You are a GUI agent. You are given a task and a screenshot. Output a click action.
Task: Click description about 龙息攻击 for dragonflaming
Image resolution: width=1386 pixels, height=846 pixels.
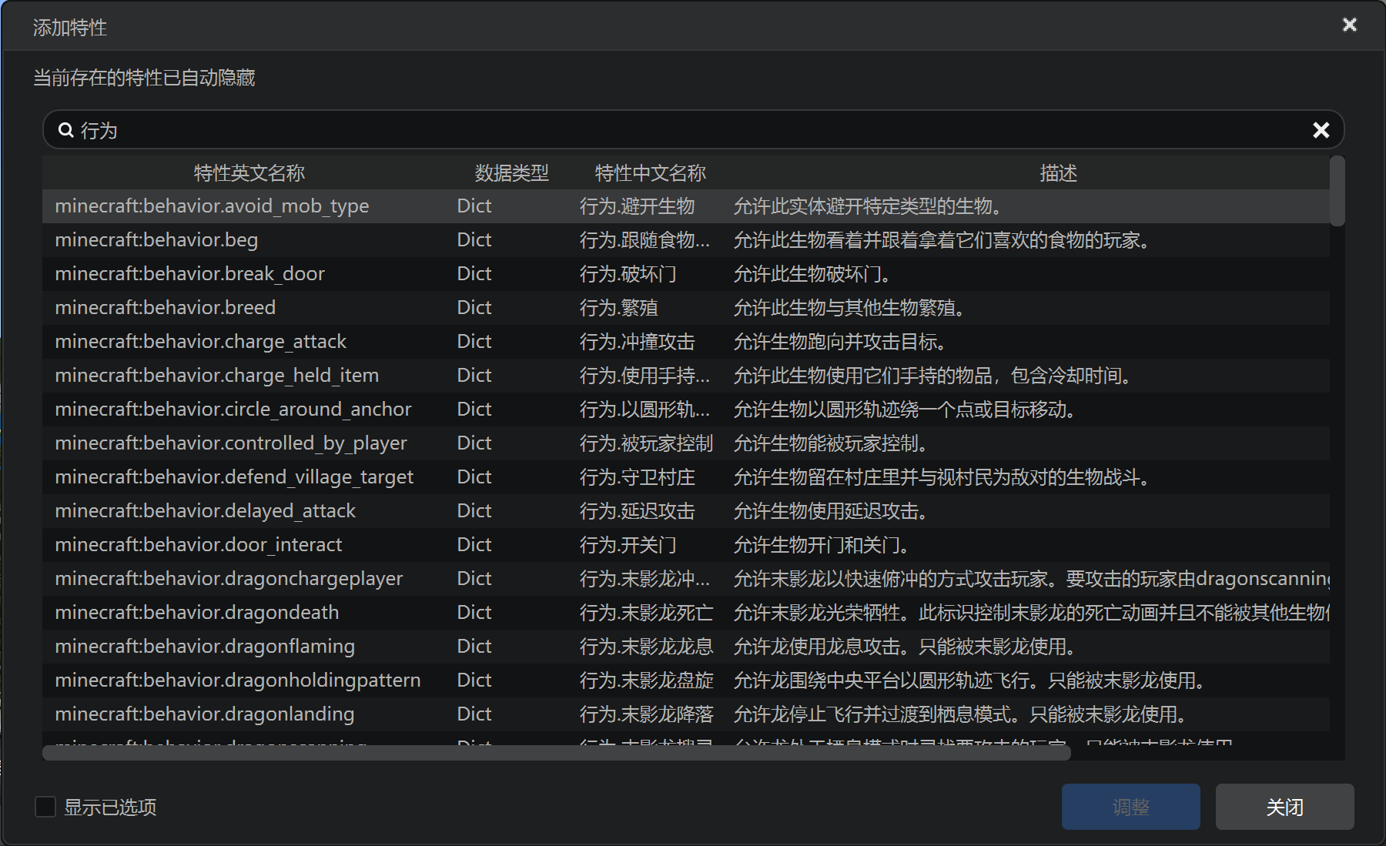(x=905, y=647)
